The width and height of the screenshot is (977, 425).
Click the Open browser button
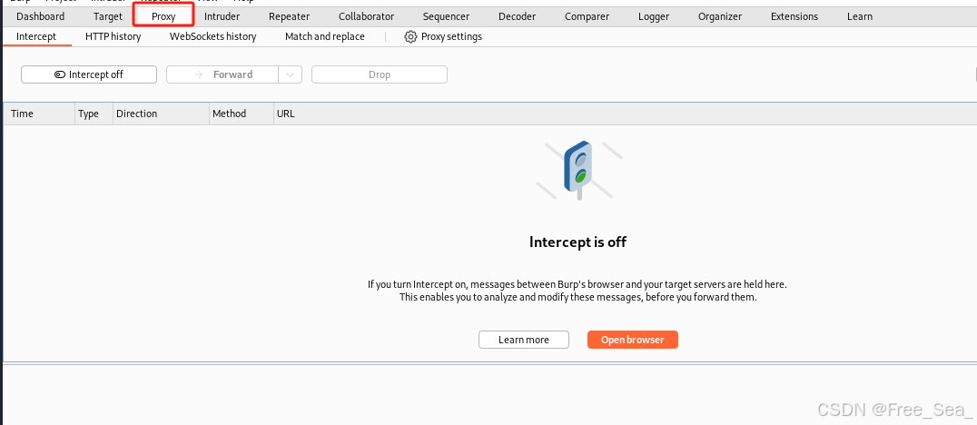point(633,340)
